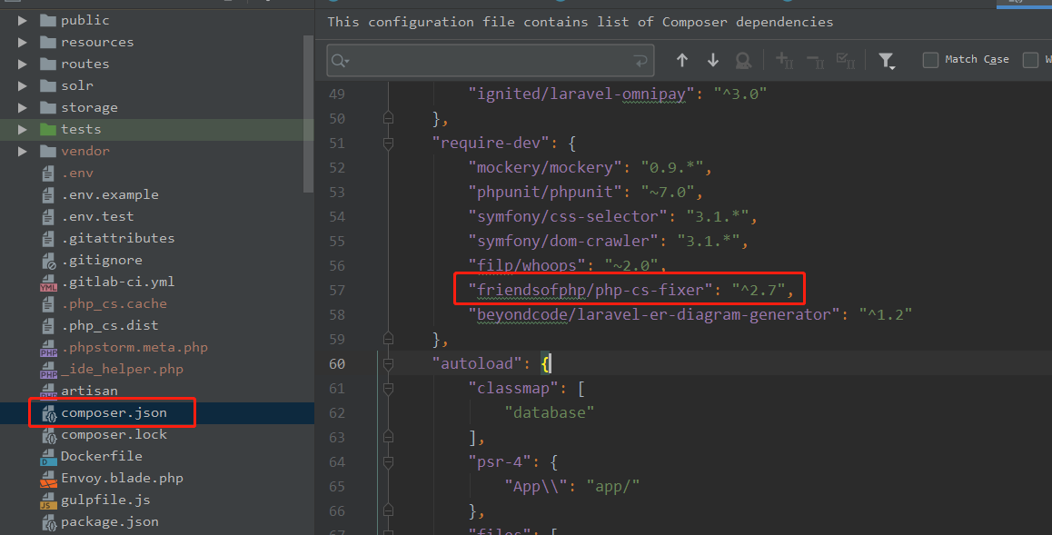The image size is (1052, 535).
Task: Expand the vendor folder arrow
Action: 22,152
